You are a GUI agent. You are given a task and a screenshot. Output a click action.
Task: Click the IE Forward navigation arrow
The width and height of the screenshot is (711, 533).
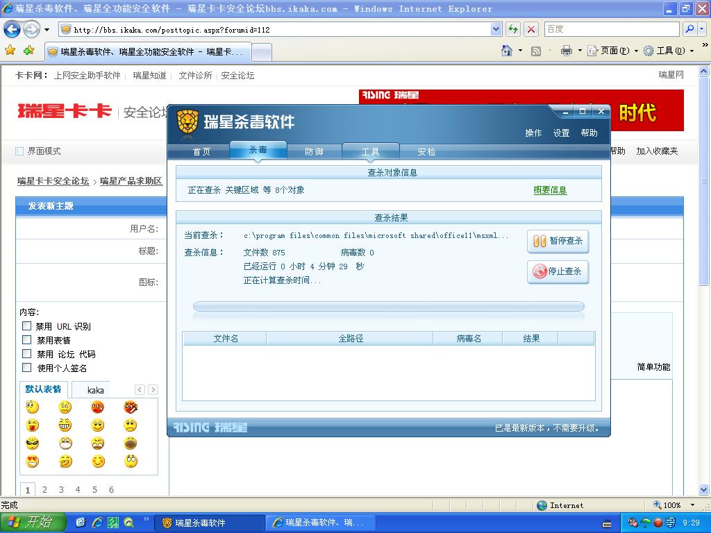click(x=31, y=30)
